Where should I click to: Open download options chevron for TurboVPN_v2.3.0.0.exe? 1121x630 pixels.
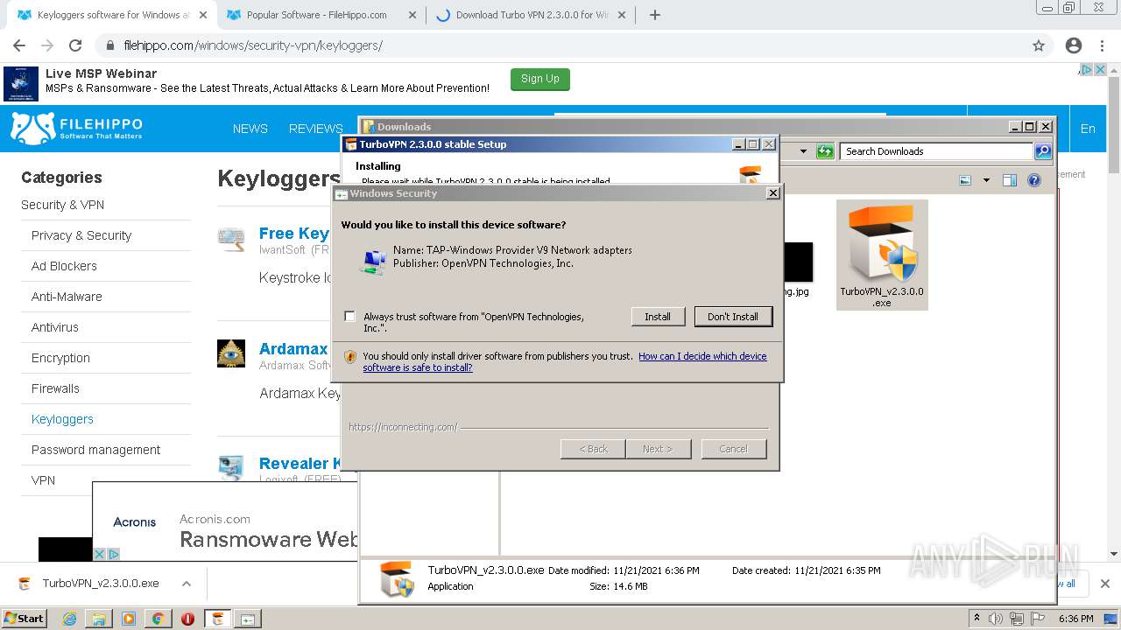(x=187, y=584)
